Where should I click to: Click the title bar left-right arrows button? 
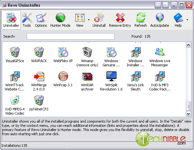pyautogui.click(x=158, y=5)
